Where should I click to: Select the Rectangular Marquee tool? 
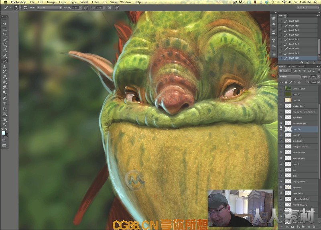4,29
